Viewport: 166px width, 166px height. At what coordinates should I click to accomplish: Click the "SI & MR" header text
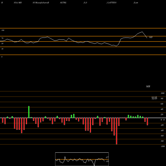coord(18,3)
